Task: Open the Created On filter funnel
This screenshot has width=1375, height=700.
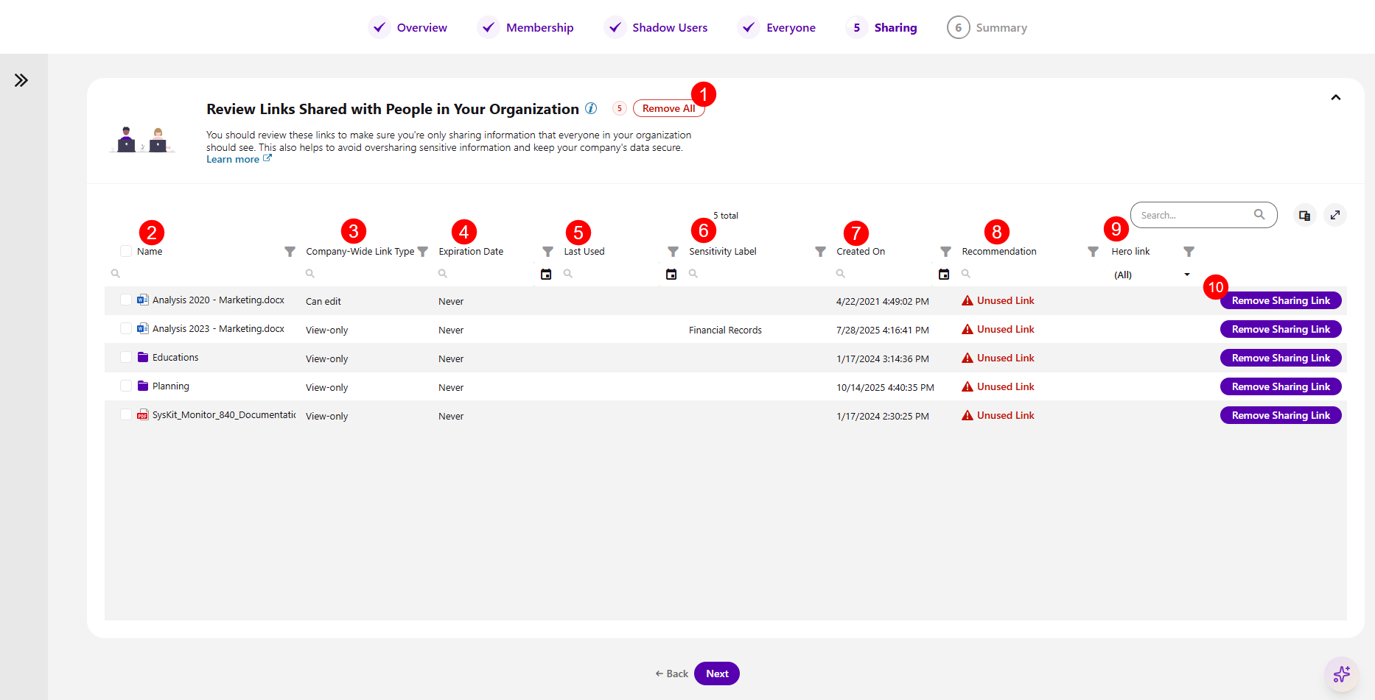Action: (946, 252)
